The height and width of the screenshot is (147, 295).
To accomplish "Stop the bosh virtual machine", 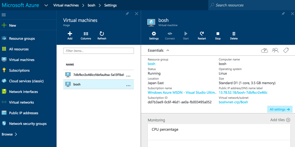I will (x=218, y=36).
